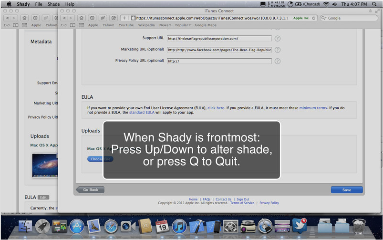Click the address bar URL
The height and width of the screenshot is (240, 383).
pyautogui.click(x=212, y=18)
